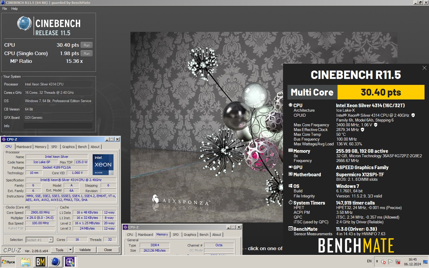Click BenchMate OS Windows icon
Screen dimensions: 429x268
290,186
